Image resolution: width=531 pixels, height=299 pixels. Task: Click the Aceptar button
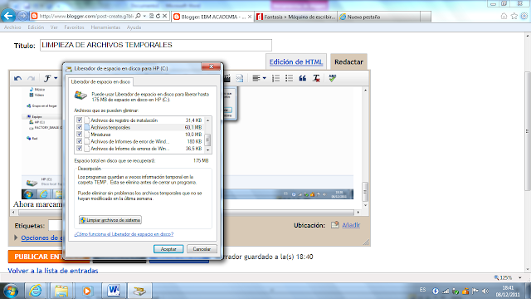168,249
